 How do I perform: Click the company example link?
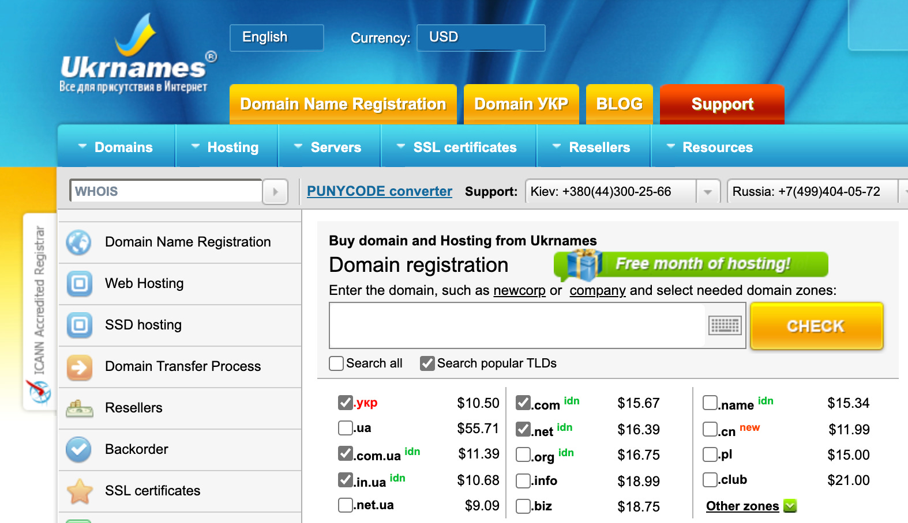coord(598,290)
